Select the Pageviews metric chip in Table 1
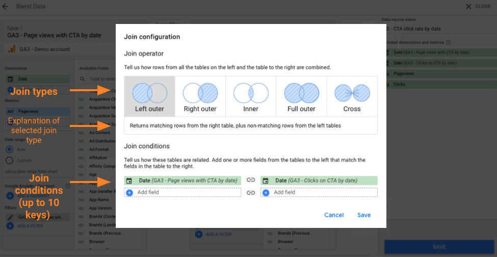This screenshot has width=497, height=257. coord(38,112)
